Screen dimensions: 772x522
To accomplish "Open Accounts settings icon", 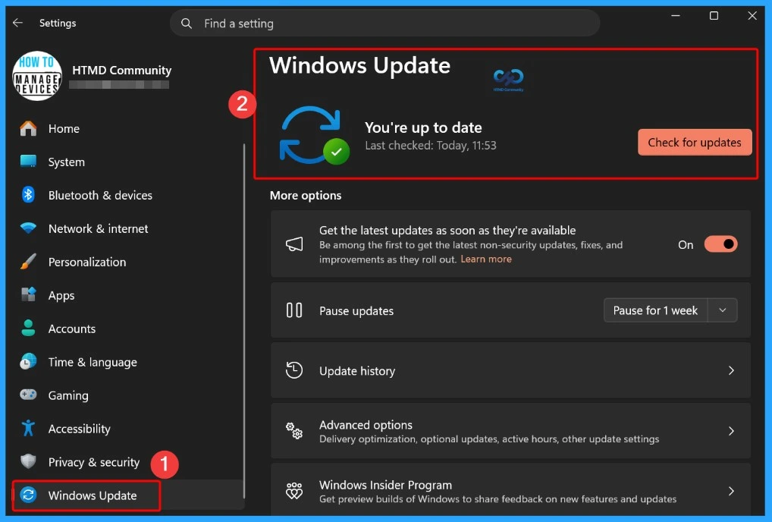I will point(28,329).
